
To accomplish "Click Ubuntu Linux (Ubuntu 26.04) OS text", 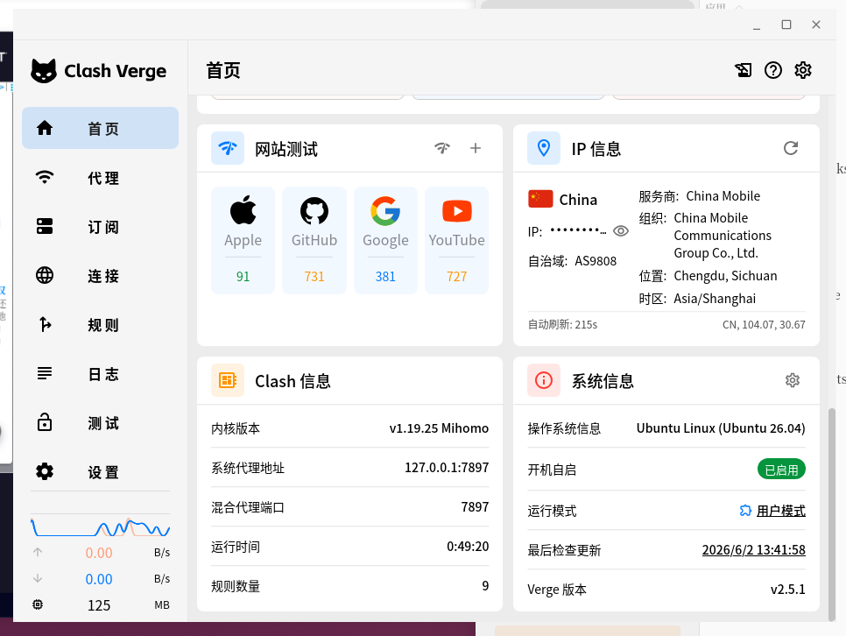I will [720, 428].
